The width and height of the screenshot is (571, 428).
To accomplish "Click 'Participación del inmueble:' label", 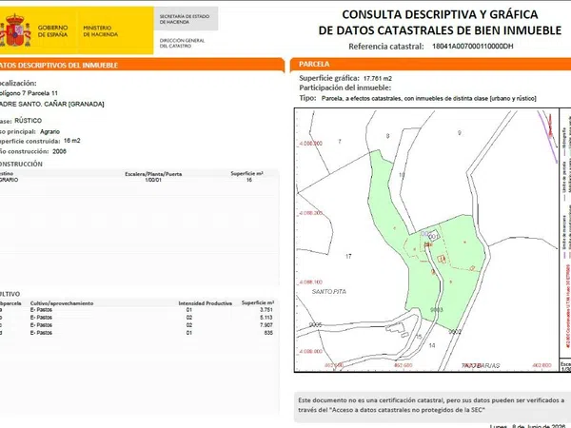I will pyautogui.click(x=345, y=88).
